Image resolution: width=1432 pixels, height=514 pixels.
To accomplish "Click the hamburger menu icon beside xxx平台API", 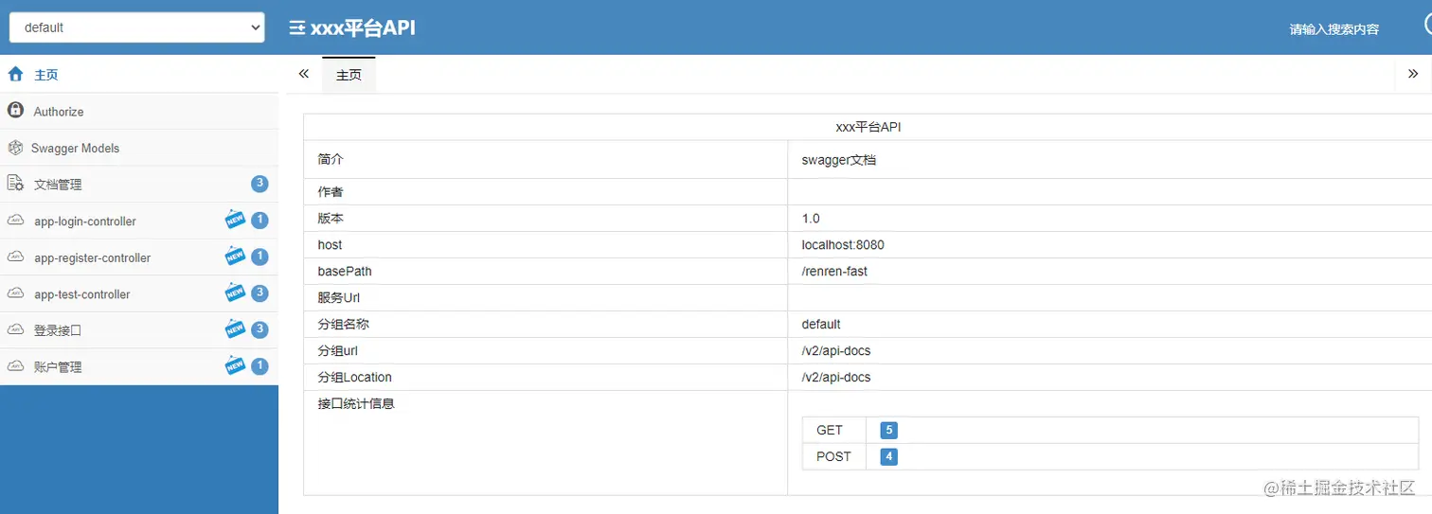I will [296, 27].
